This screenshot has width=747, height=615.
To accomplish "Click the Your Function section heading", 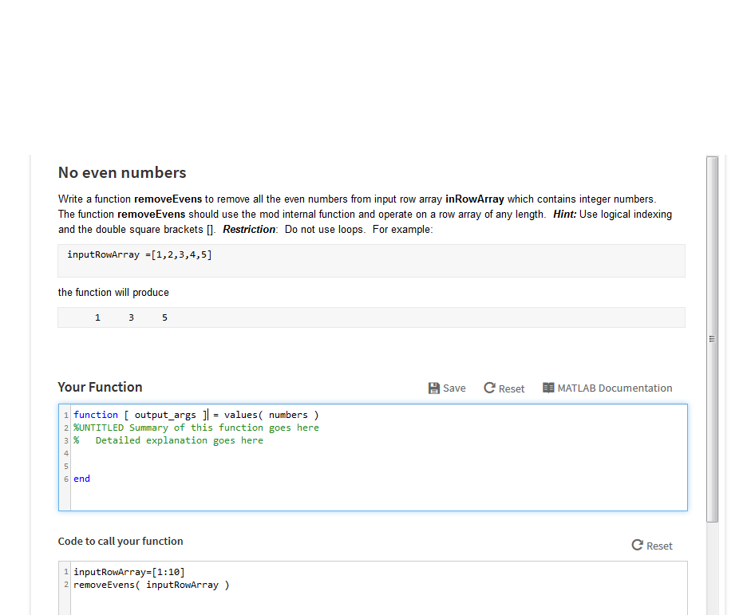I will pos(100,387).
